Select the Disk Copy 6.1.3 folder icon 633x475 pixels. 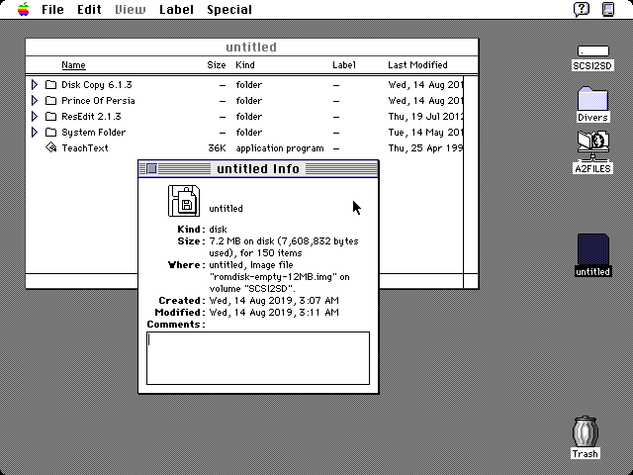(50, 84)
